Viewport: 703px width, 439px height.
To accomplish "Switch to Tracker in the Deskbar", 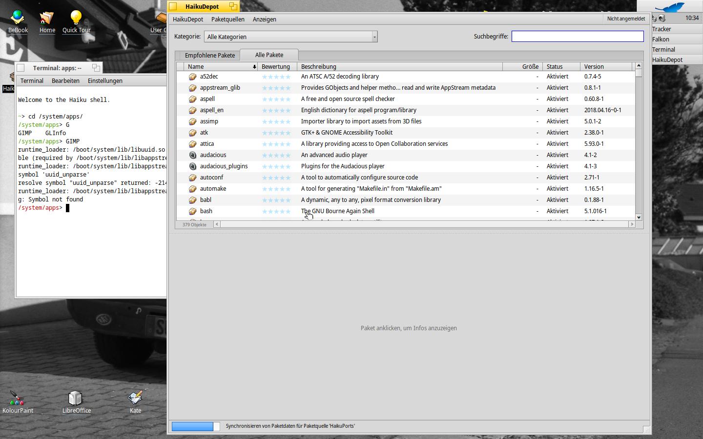I will (677, 29).
